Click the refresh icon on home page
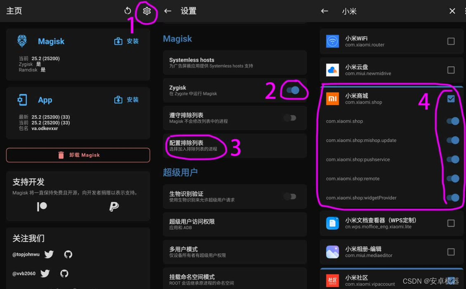Screen dimensions: 466x289 (x=128, y=11)
